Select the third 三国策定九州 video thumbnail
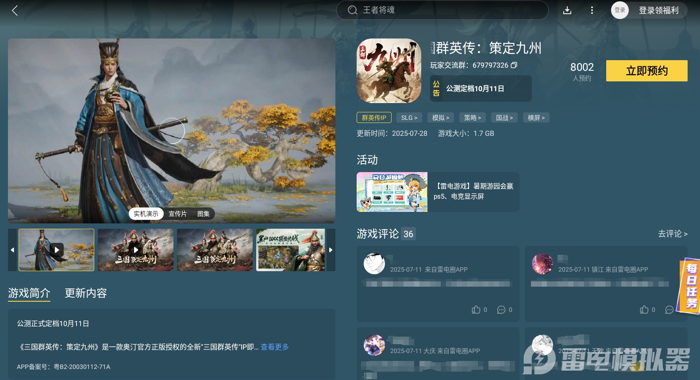Screen dimensions: 700x380 pyautogui.click(x=215, y=250)
